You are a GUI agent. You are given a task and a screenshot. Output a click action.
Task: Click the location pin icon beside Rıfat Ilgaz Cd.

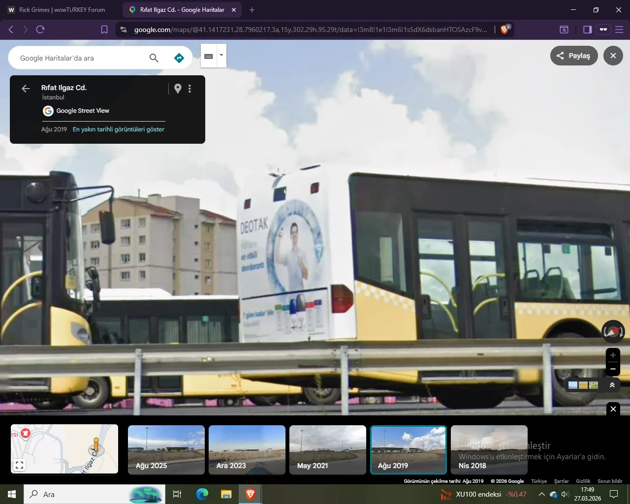[x=178, y=89]
